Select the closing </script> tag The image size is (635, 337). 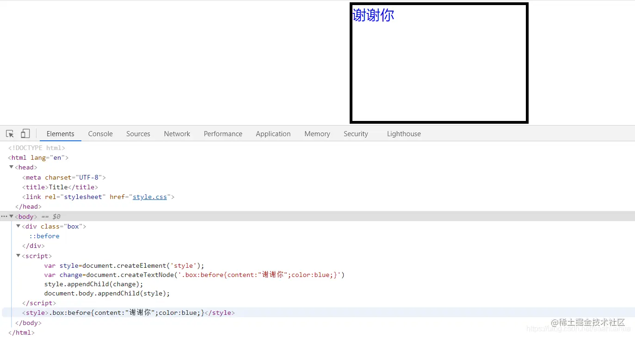tap(39, 303)
